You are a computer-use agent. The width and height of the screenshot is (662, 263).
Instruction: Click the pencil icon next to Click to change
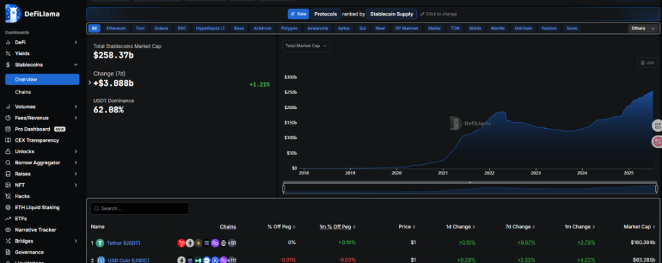422,14
